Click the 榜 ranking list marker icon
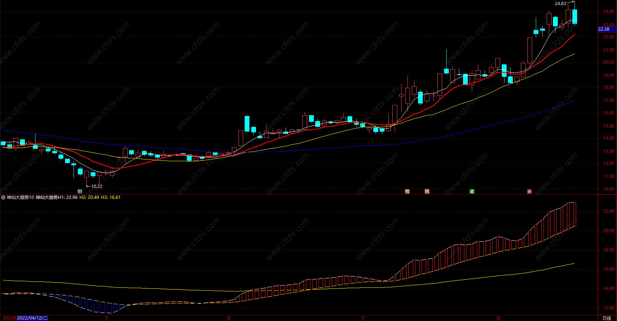617x321 pixels. tap(407, 191)
